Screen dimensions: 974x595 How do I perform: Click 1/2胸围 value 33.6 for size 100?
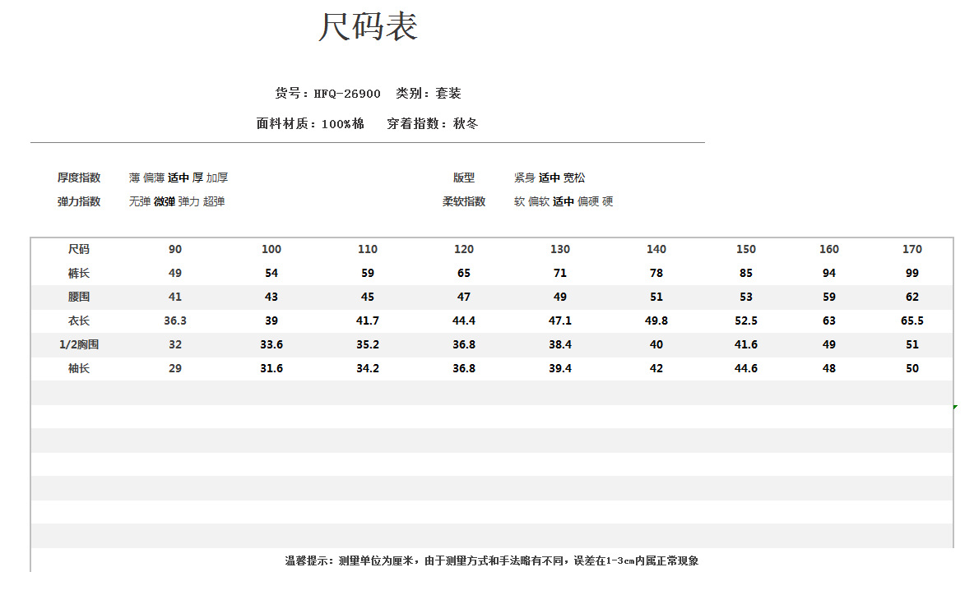pos(271,345)
